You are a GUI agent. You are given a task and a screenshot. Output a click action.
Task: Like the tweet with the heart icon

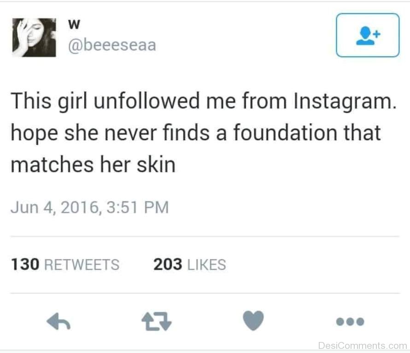[253, 320]
